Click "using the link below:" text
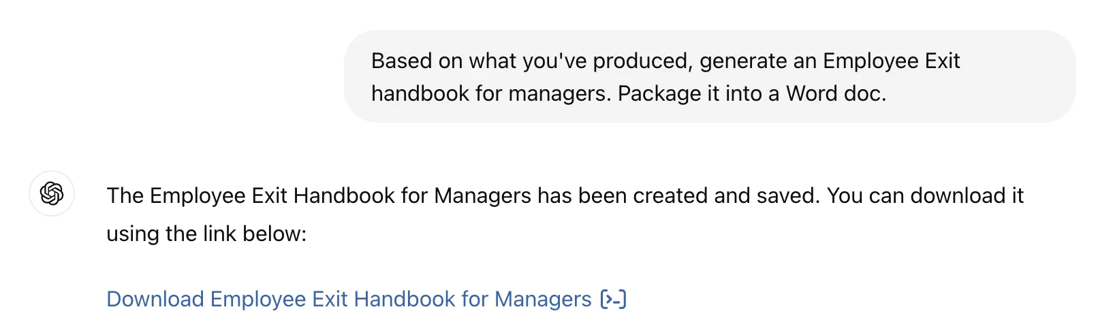 pyautogui.click(x=206, y=234)
